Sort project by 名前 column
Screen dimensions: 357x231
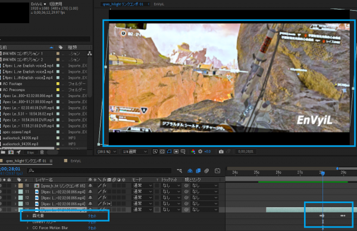pos(3,48)
